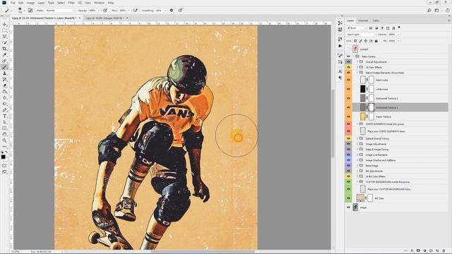This screenshot has width=452, height=254.
Task: Switch to the Paths tab
Action: point(376,20)
